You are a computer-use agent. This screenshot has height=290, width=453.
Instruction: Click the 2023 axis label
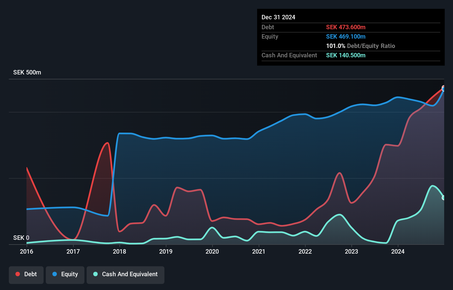click(x=351, y=251)
